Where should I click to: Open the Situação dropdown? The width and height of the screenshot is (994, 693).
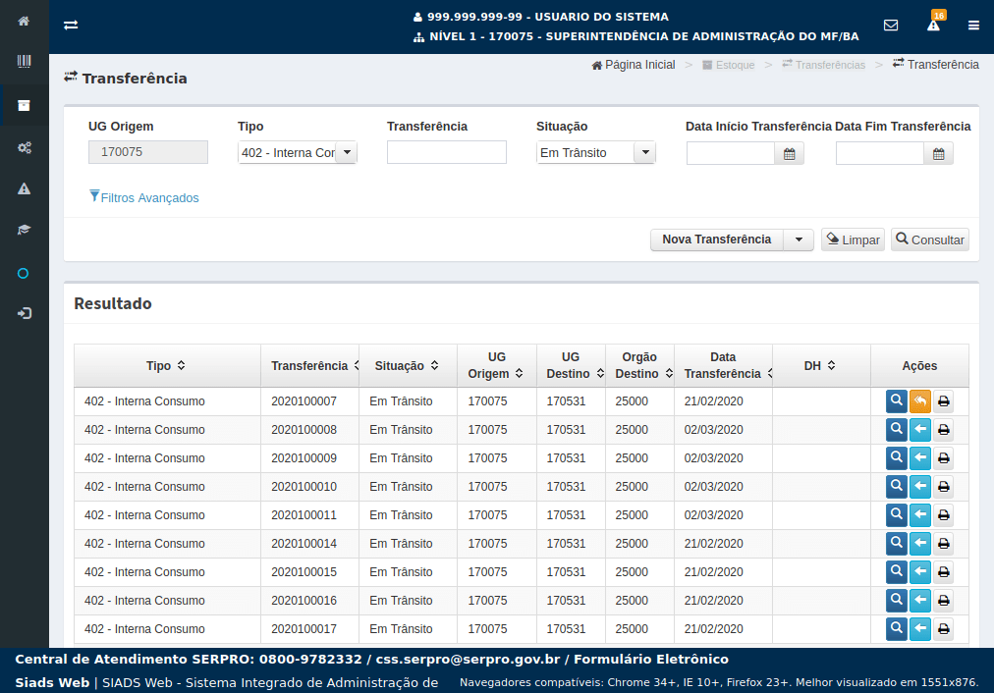(x=596, y=153)
